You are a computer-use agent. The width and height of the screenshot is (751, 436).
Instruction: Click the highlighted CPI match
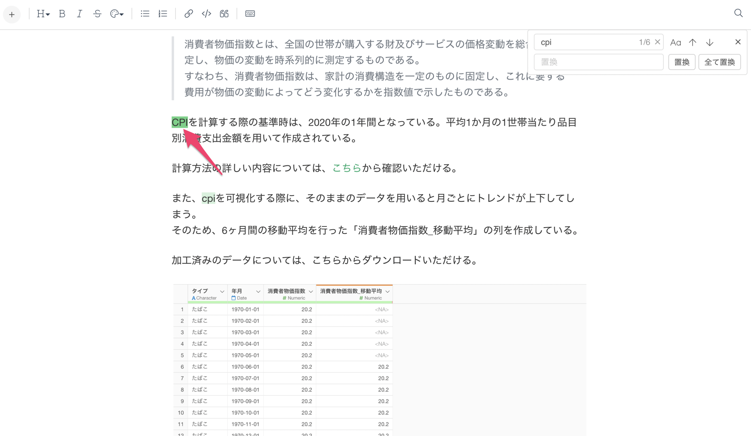[180, 122]
